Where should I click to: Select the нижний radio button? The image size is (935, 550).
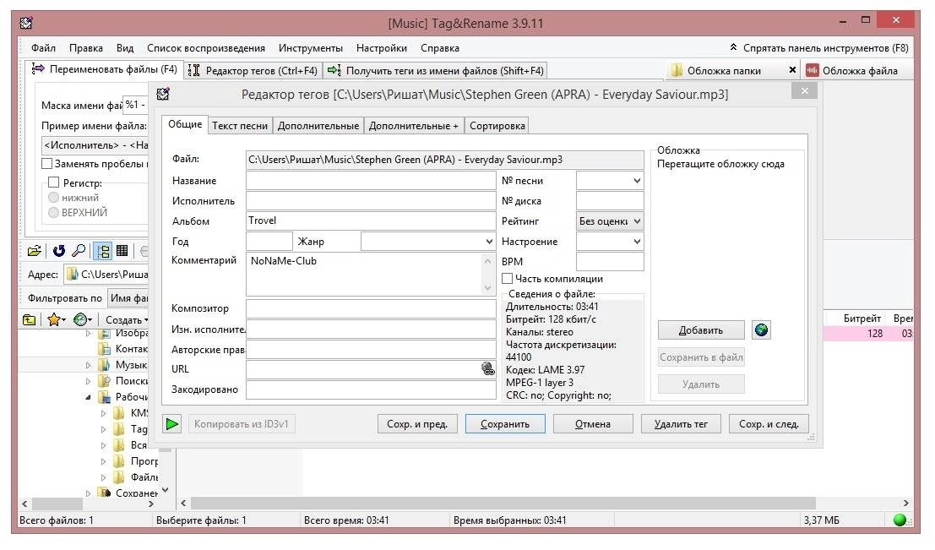[x=54, y=198]
